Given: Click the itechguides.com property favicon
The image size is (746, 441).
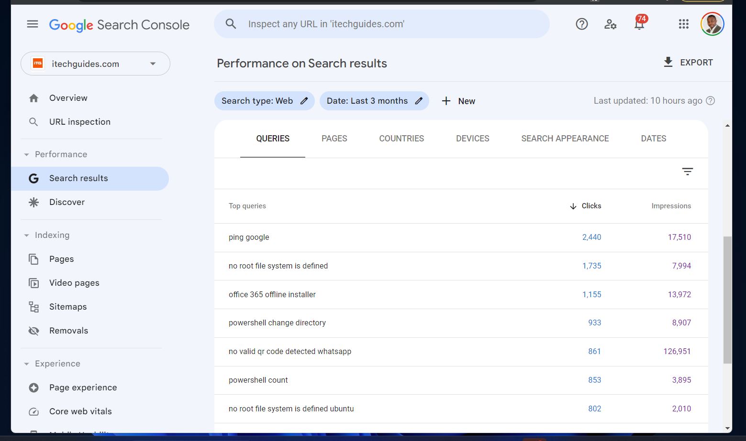Looking at the screenshot, I should tap(38, 64).
